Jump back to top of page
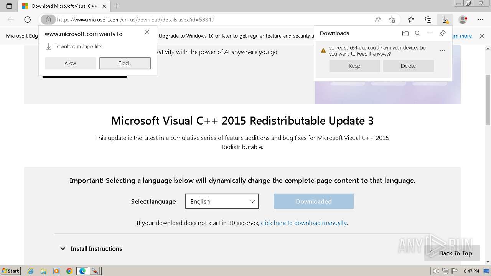This screenshot has height=276, width=491. [x=452, y=253]
